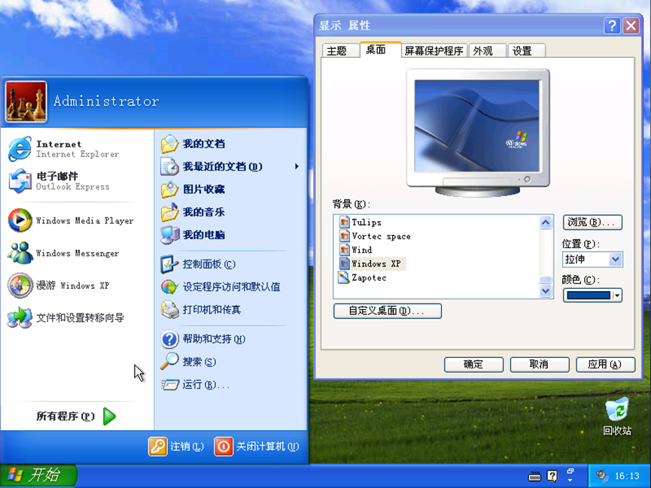Open Windows Media Player icon
Image resolution: width=651 pixels, height=488 pixels.
(x=20, y=220)
